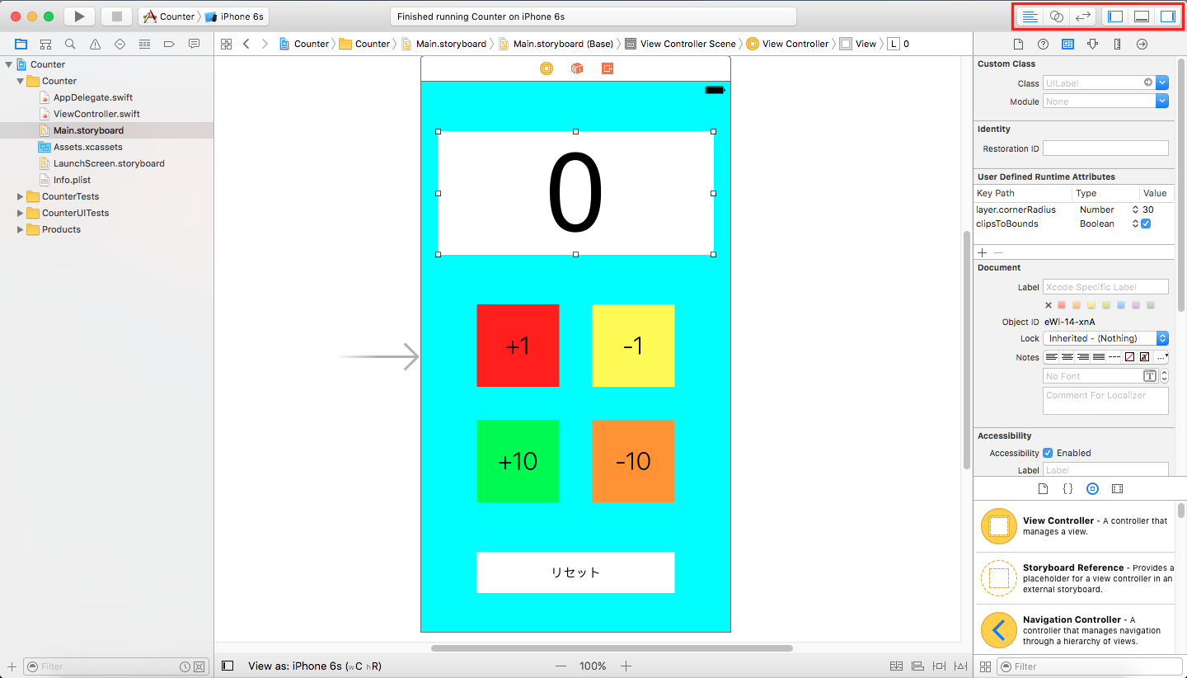Open the Breakpoint navigator
This screenshot has width=1187, height=678.
pos(169,44)
